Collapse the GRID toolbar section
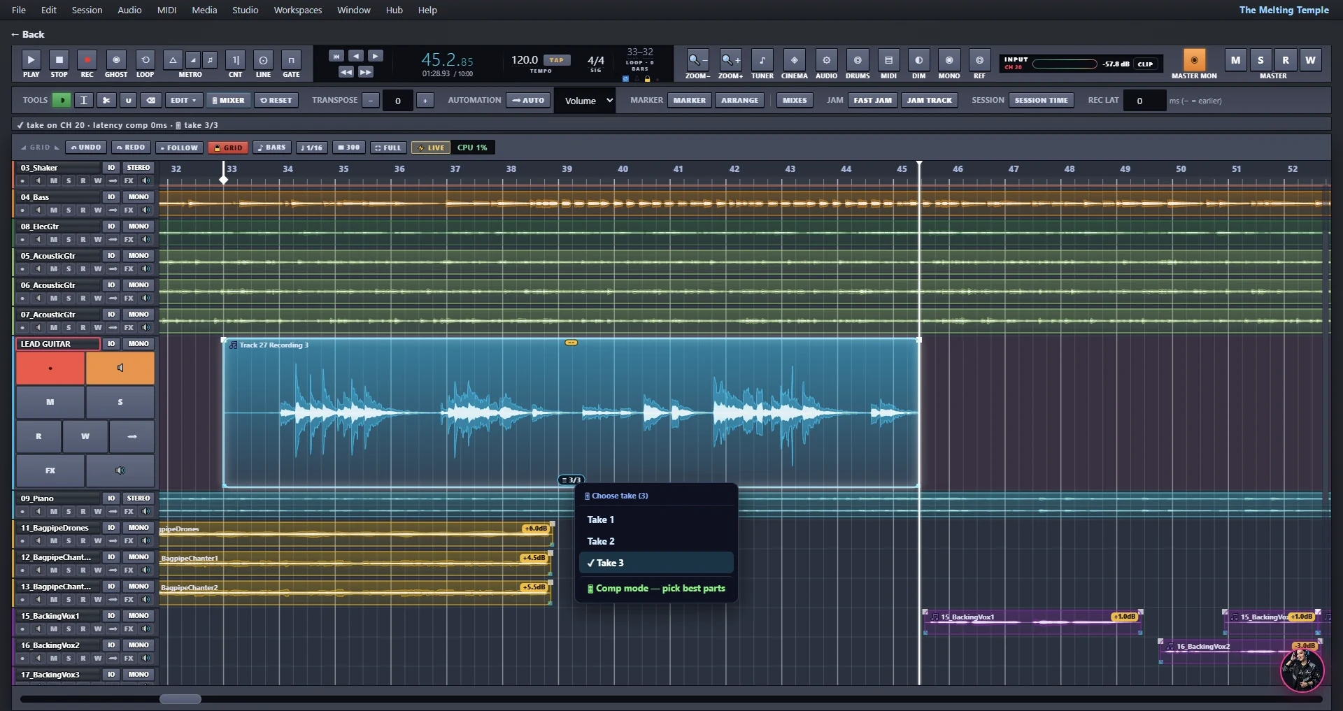Image resolution: width=1343 pixels, height=711 pixels. tap(39, 148)
